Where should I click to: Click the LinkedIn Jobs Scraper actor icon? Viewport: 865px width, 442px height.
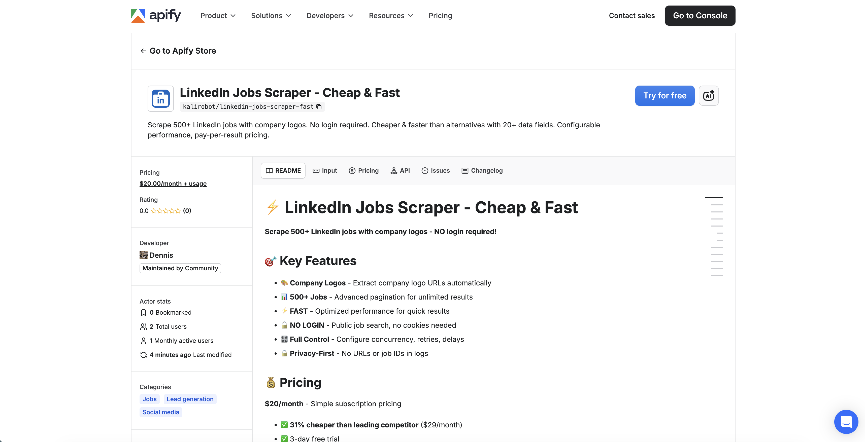point(160,98)
